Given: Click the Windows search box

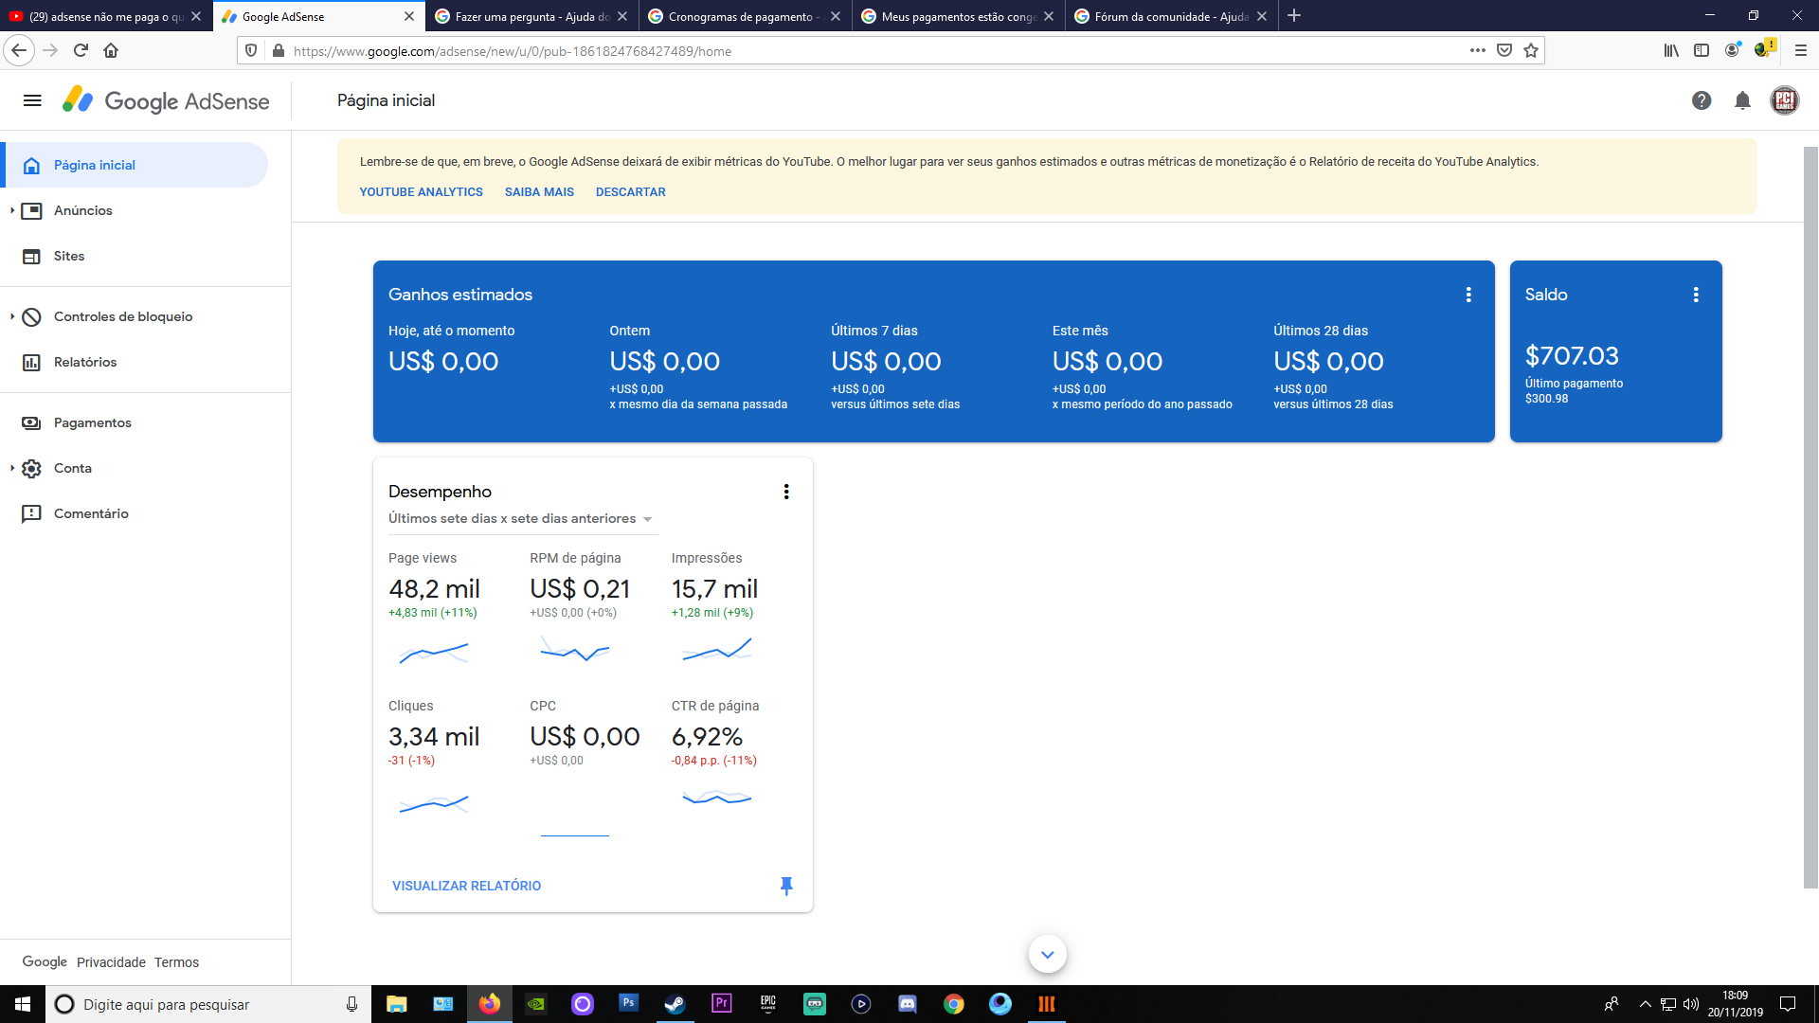Looking at the screenshot, I should click(208, 1004).
